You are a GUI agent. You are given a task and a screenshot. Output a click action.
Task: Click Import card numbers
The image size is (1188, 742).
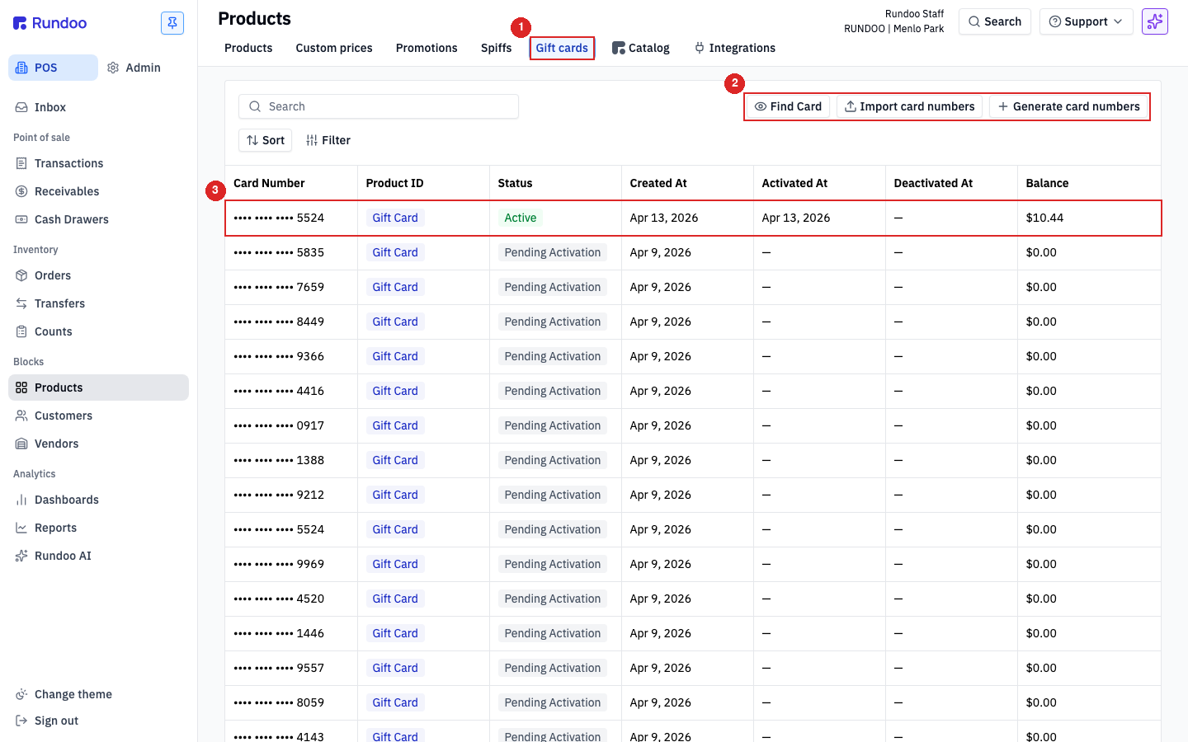909,106
